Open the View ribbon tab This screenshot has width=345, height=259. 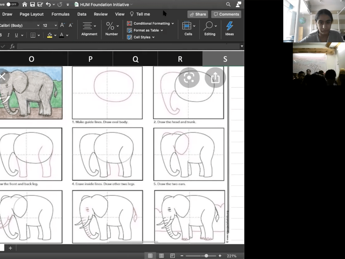click(120, 14)
